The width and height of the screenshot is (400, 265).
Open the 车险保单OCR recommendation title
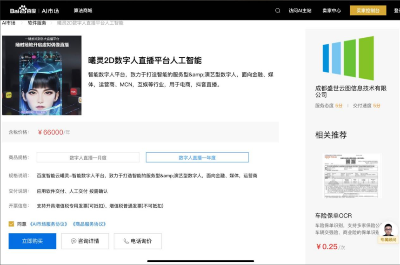[x=333, y=216]
